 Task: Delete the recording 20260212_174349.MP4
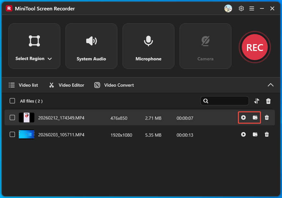(x=267, y=118)
